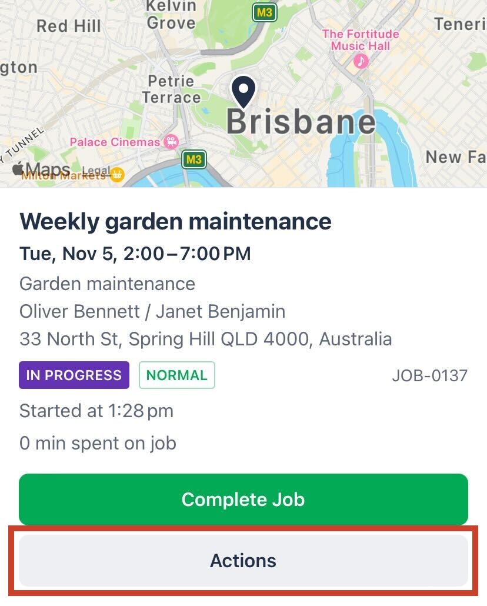Image resolution: width=487 pixels, height=606 pixels.
Task: Tap the Tue, Nov 5 schedule time
Action: tap(135, 254)
